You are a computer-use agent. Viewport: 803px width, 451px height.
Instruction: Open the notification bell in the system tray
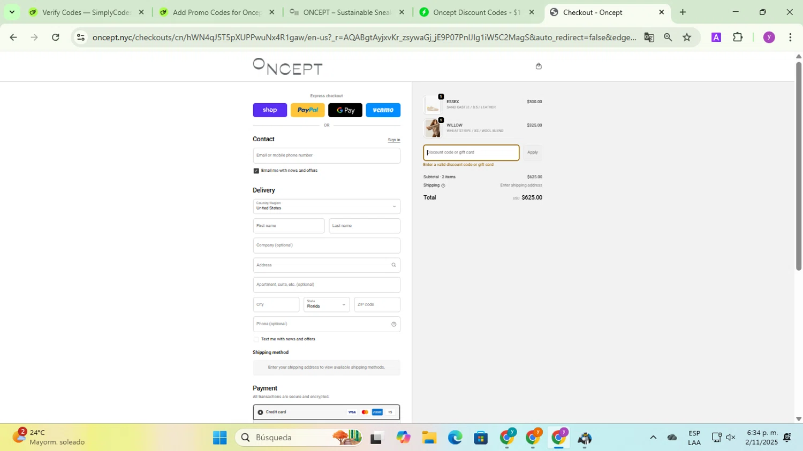click(x=787, y=438)
